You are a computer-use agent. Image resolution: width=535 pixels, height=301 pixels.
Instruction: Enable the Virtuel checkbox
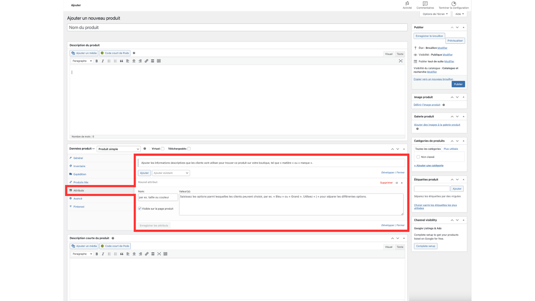(x=163, y=149)
